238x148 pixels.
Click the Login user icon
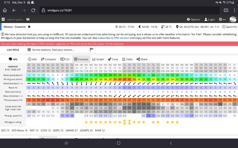[x=209, y=20]
